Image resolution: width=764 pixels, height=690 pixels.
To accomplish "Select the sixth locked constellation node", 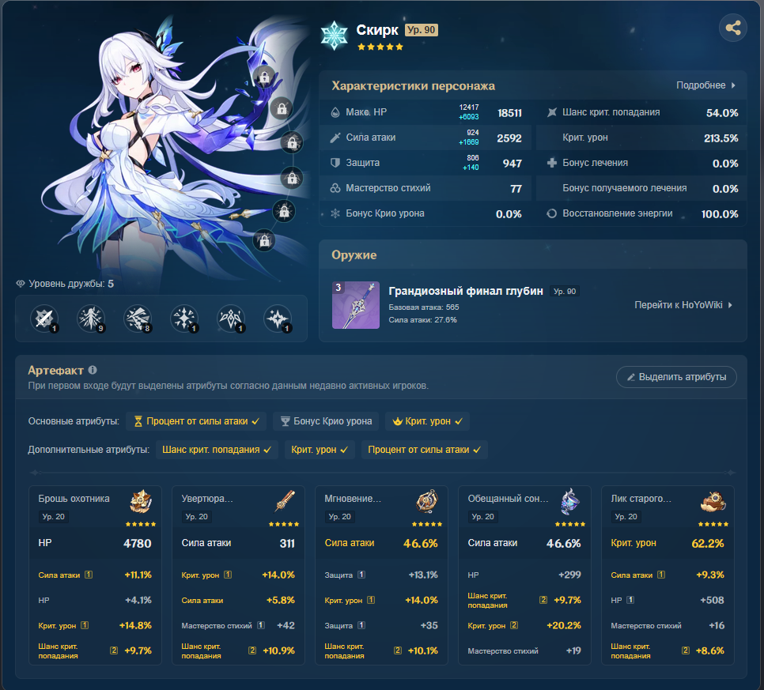I will pyautogui.click(x=264, y=240).
